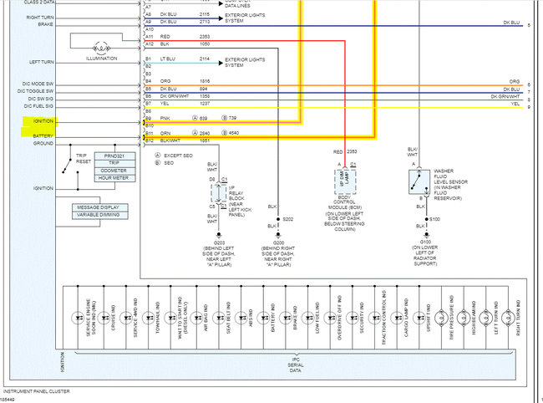
Task: Click the I/P DIM LAMP box in BCM
Action: 345,181
